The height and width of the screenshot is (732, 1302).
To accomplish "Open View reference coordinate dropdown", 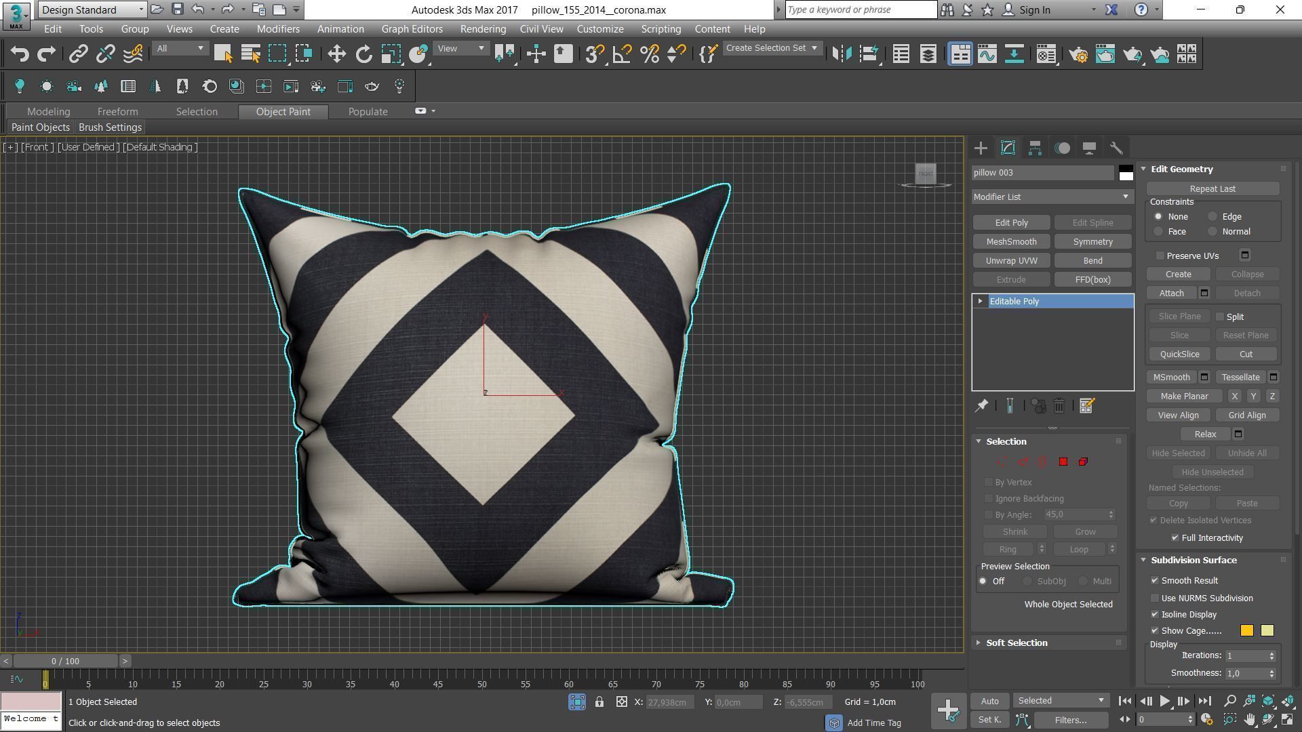I will tap(461, 48).
